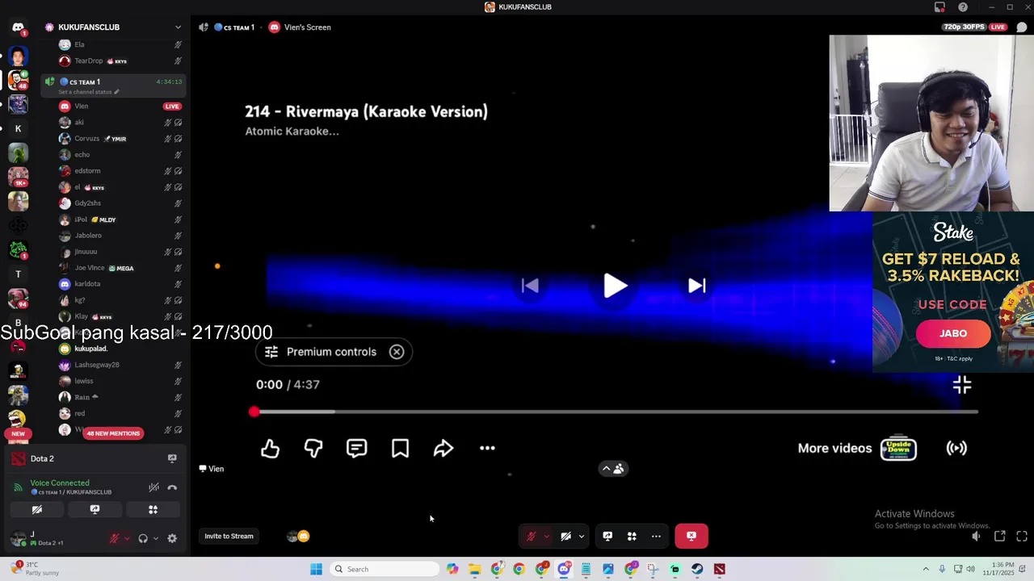This screenshot has width=1034, height=581.
Task: Select user karldota in voice channel
Action: pyautogui.click(x=120, y=284)
